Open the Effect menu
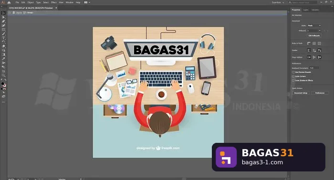Image resolution: width=334 pixels, height=180 pixels. click(x=53, y=2)
